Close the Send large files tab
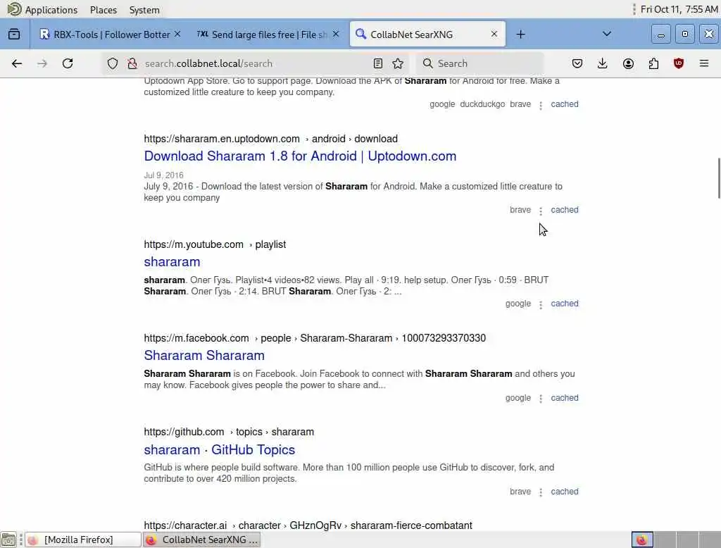Image resolution: width=721 pixels, height=548 pixels. pyautogui.click(x=336, y=34)
